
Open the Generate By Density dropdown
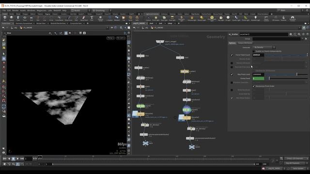263,47
